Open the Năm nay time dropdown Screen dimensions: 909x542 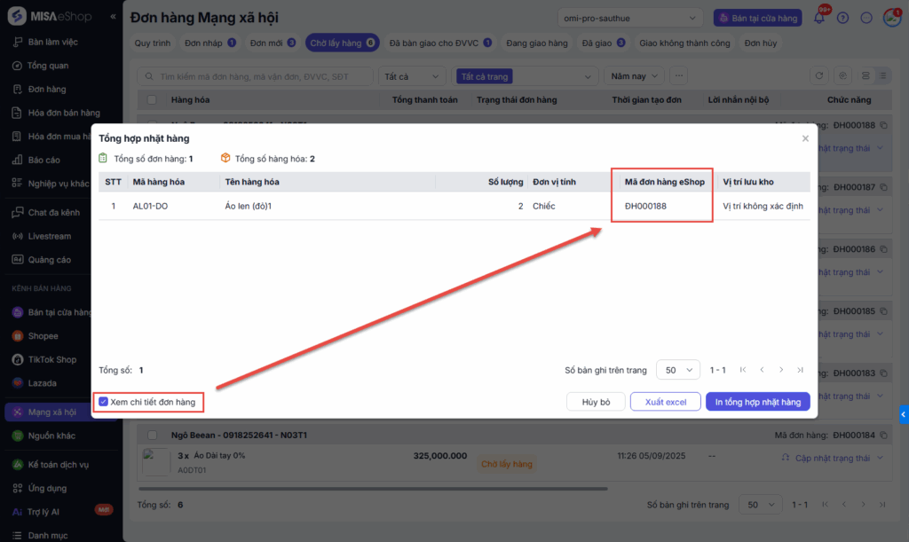634,76
